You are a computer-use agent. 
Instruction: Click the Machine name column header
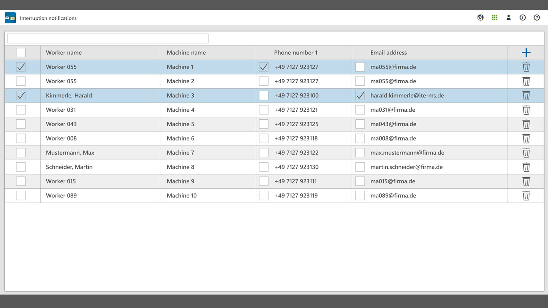(x=186, y=53)
